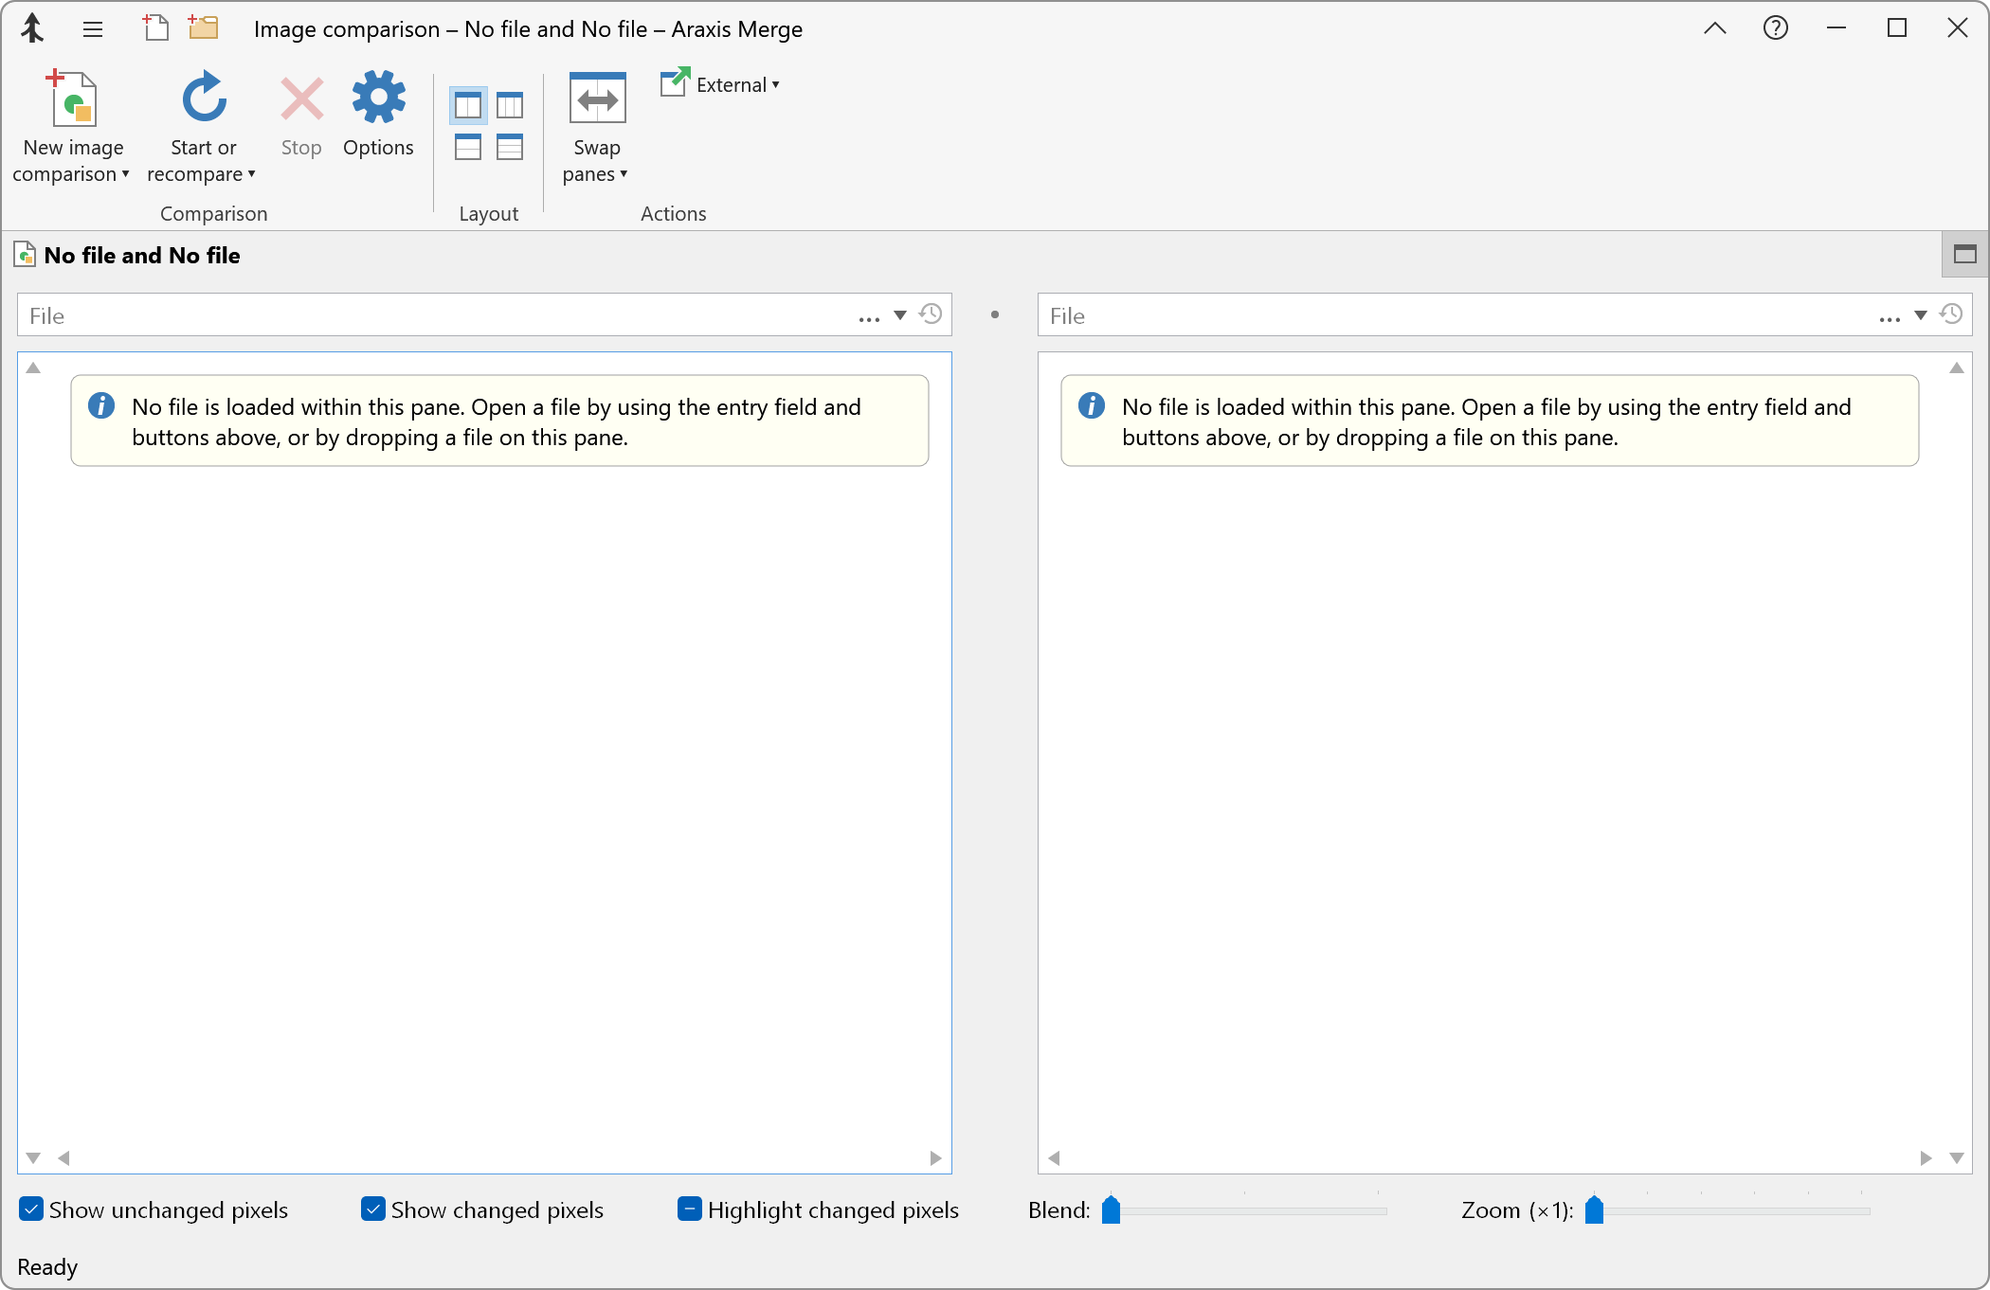Adjust the Blend slider
Screen dimensions: 1990x1290
coord(1112,1210)
